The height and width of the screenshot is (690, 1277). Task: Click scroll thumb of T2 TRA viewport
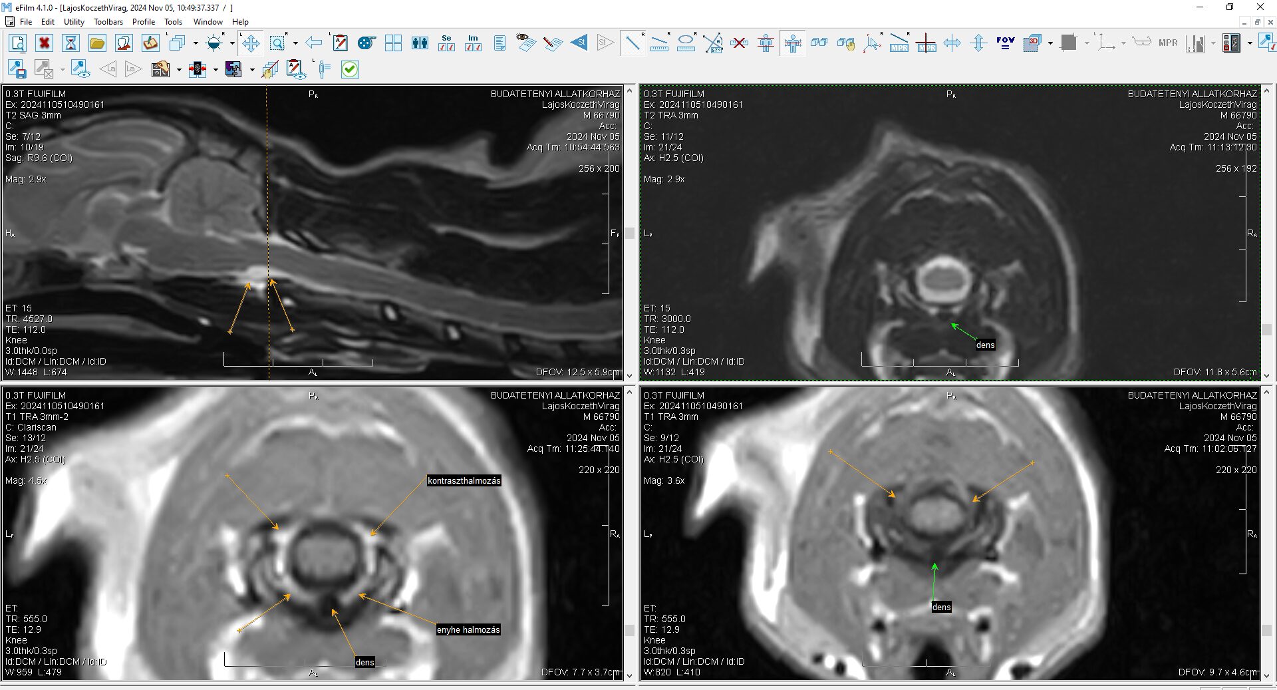pos(1267,329)
